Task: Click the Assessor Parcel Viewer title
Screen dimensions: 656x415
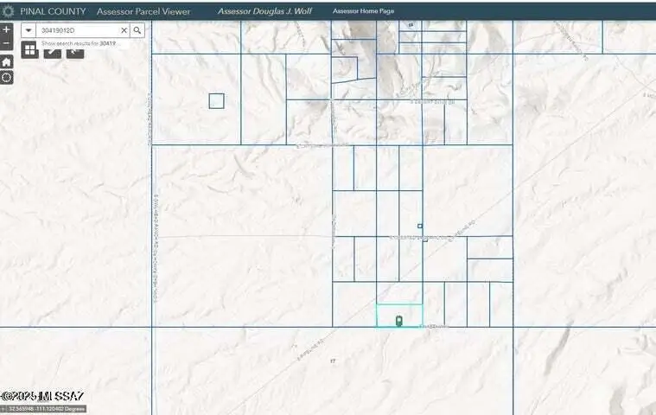Action: coord(143,11)
